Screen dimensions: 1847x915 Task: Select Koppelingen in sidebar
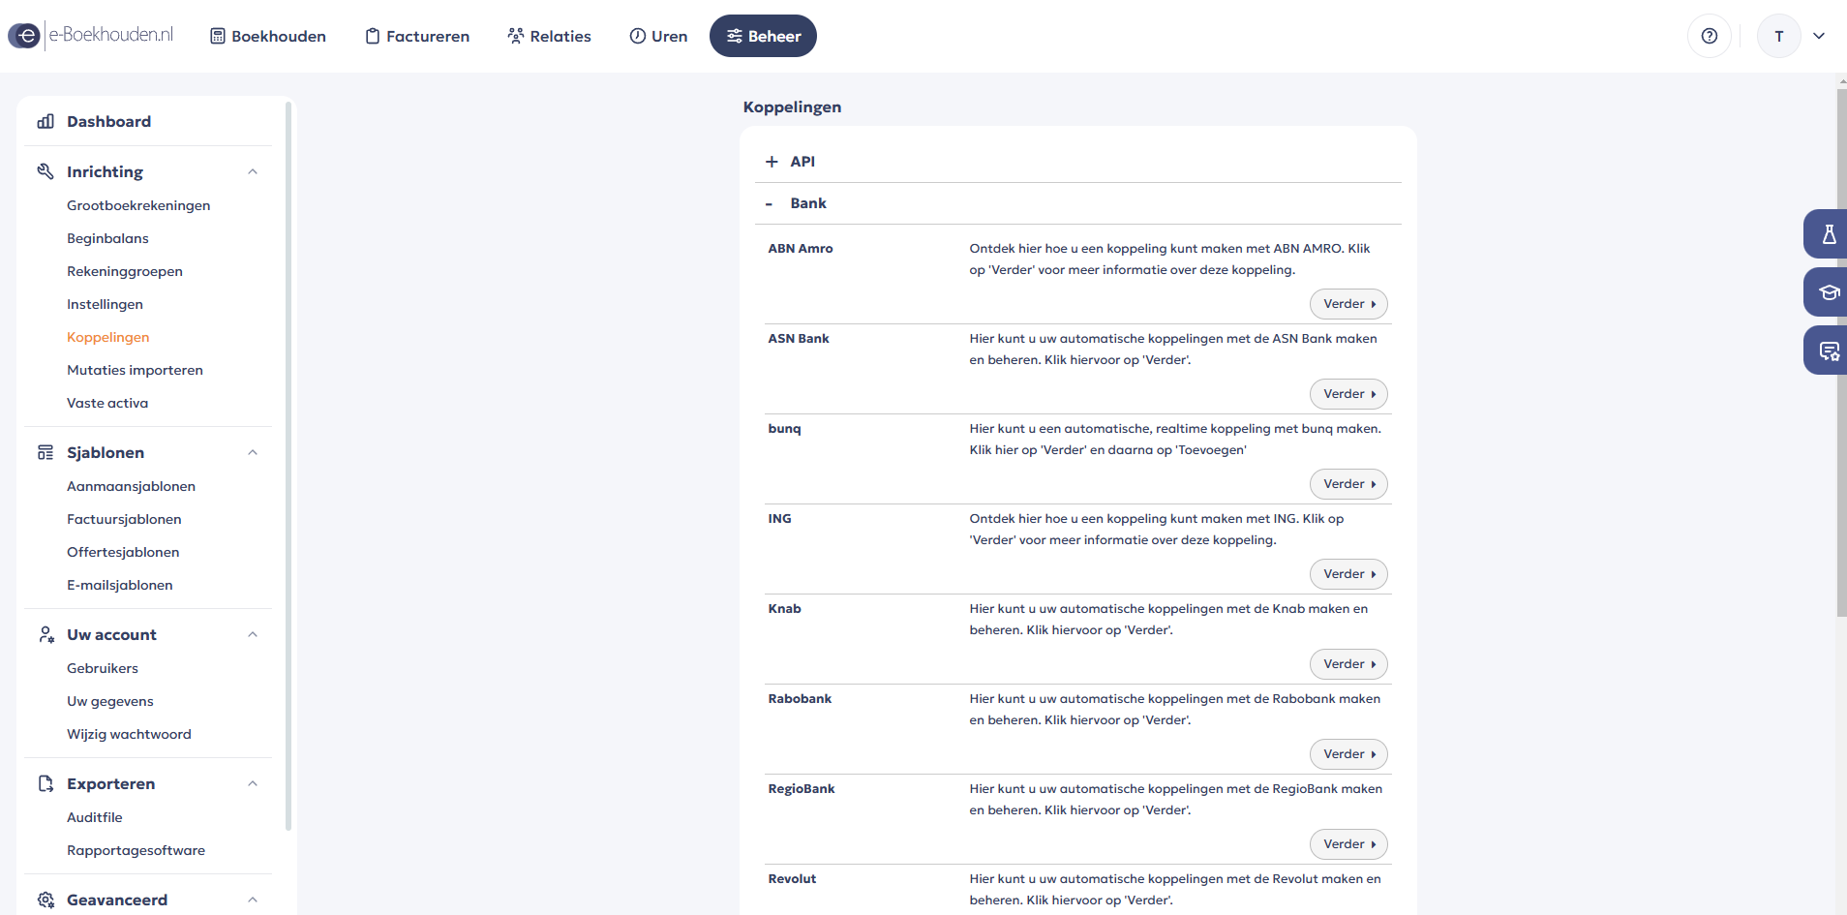click(107, 337)
